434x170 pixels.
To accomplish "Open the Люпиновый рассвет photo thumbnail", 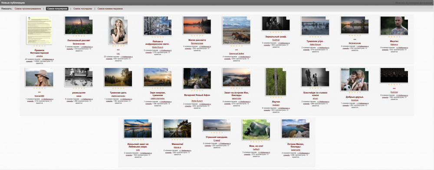I will coord(79,26).
